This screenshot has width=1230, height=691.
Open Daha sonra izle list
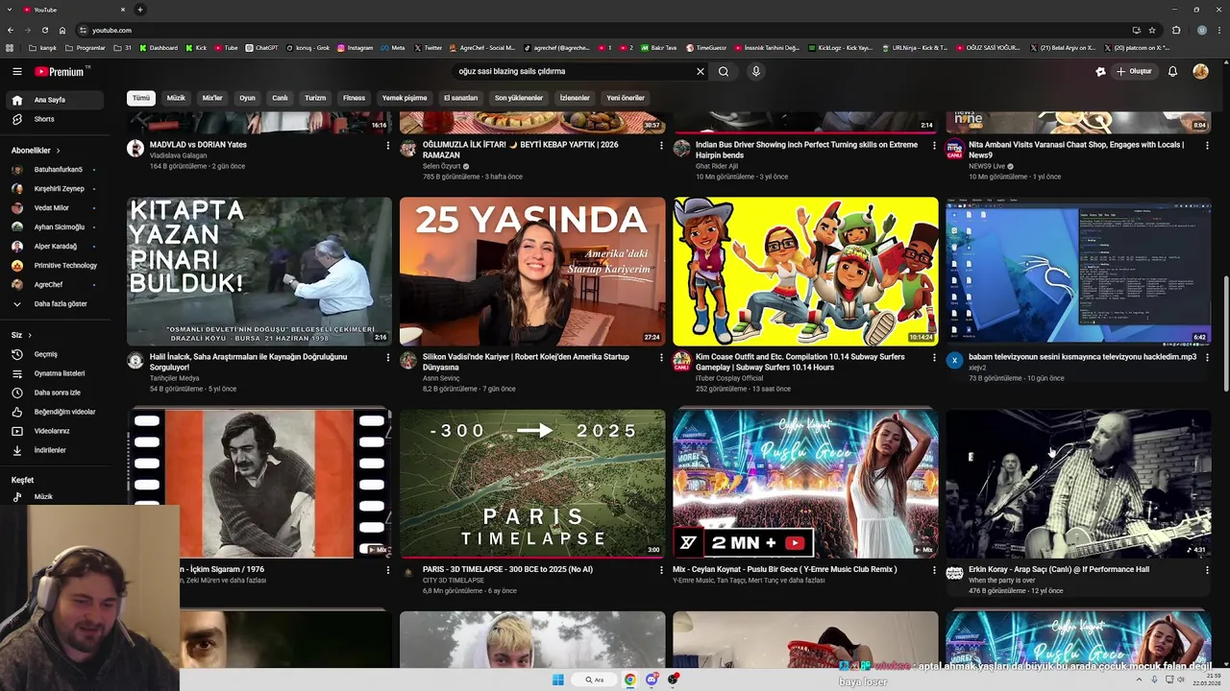tap(56, 393)
